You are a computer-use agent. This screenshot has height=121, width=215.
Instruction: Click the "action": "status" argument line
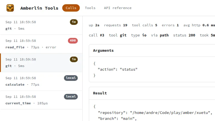pyautogui.click(x=117, y=69)
